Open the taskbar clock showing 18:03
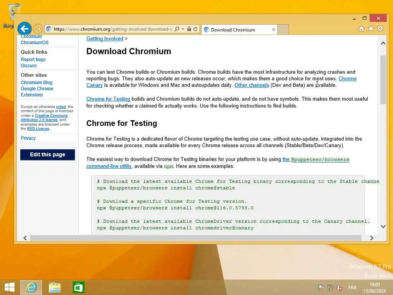Image resolution: width=393 pixels, height=295 pixels. (x=375, y=288)
